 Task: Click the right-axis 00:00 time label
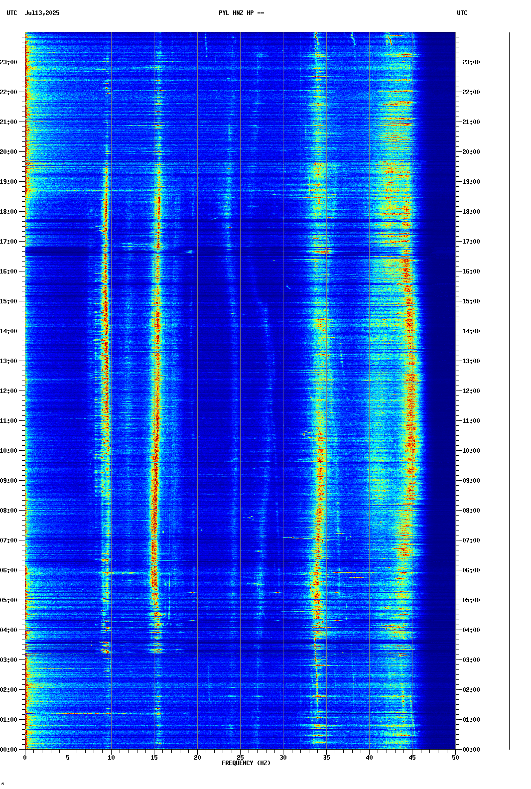(471, 750)
